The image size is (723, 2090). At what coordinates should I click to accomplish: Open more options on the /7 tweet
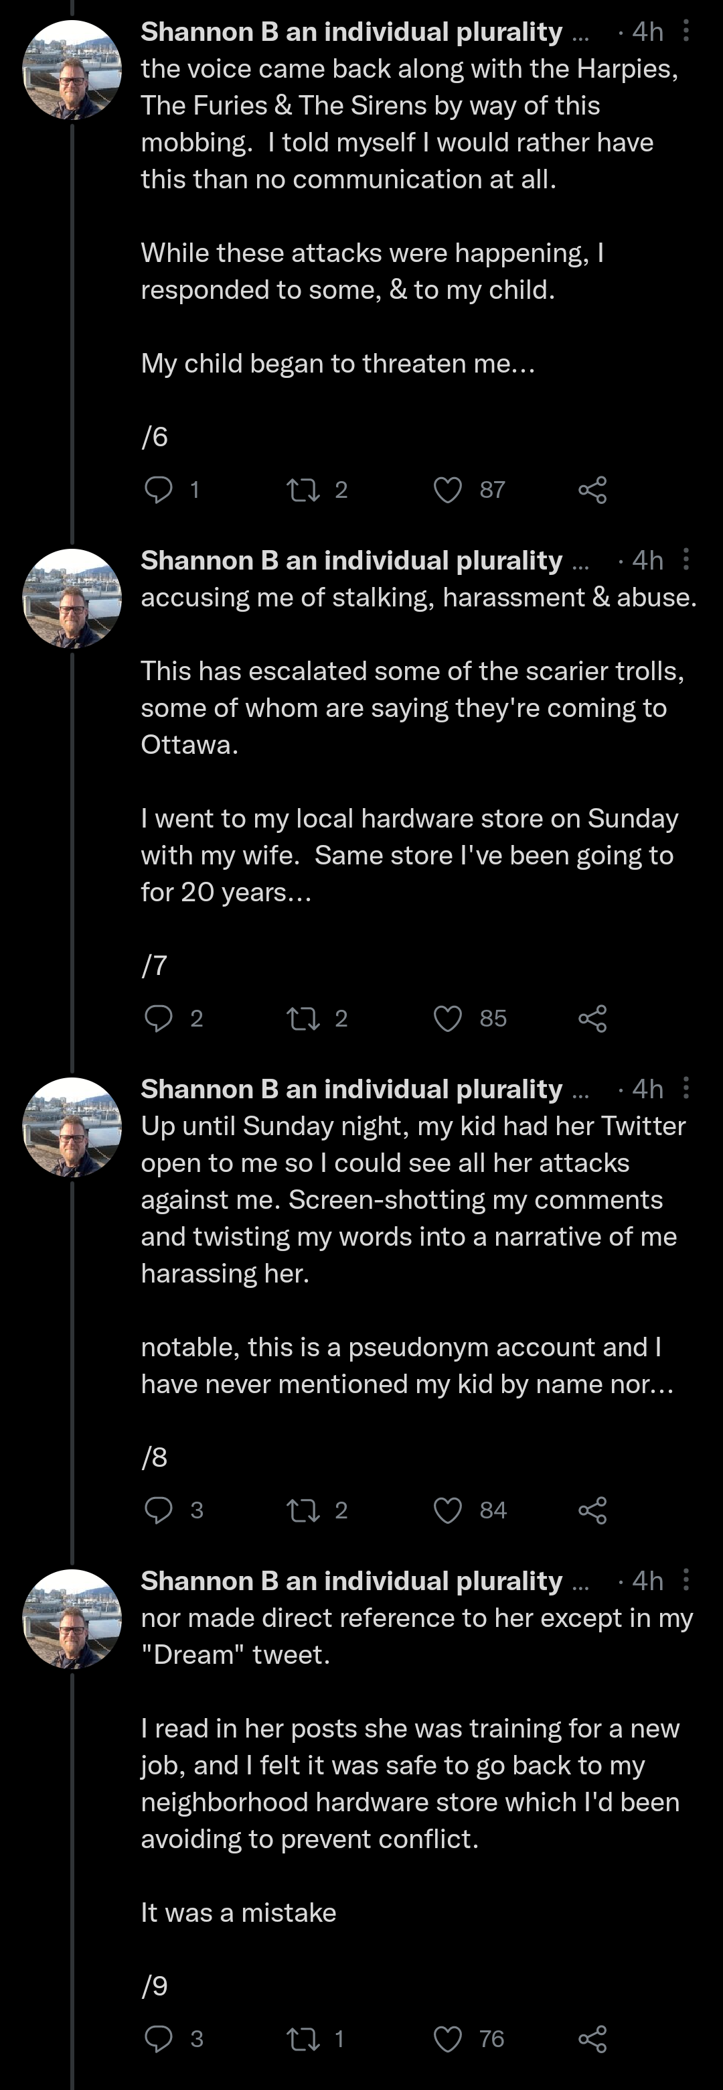tap(687, 559)
